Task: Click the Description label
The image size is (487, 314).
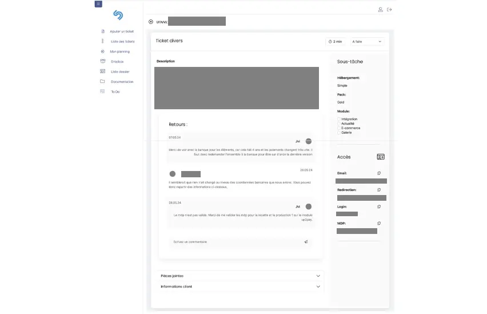Action: [x=166, y=61]
